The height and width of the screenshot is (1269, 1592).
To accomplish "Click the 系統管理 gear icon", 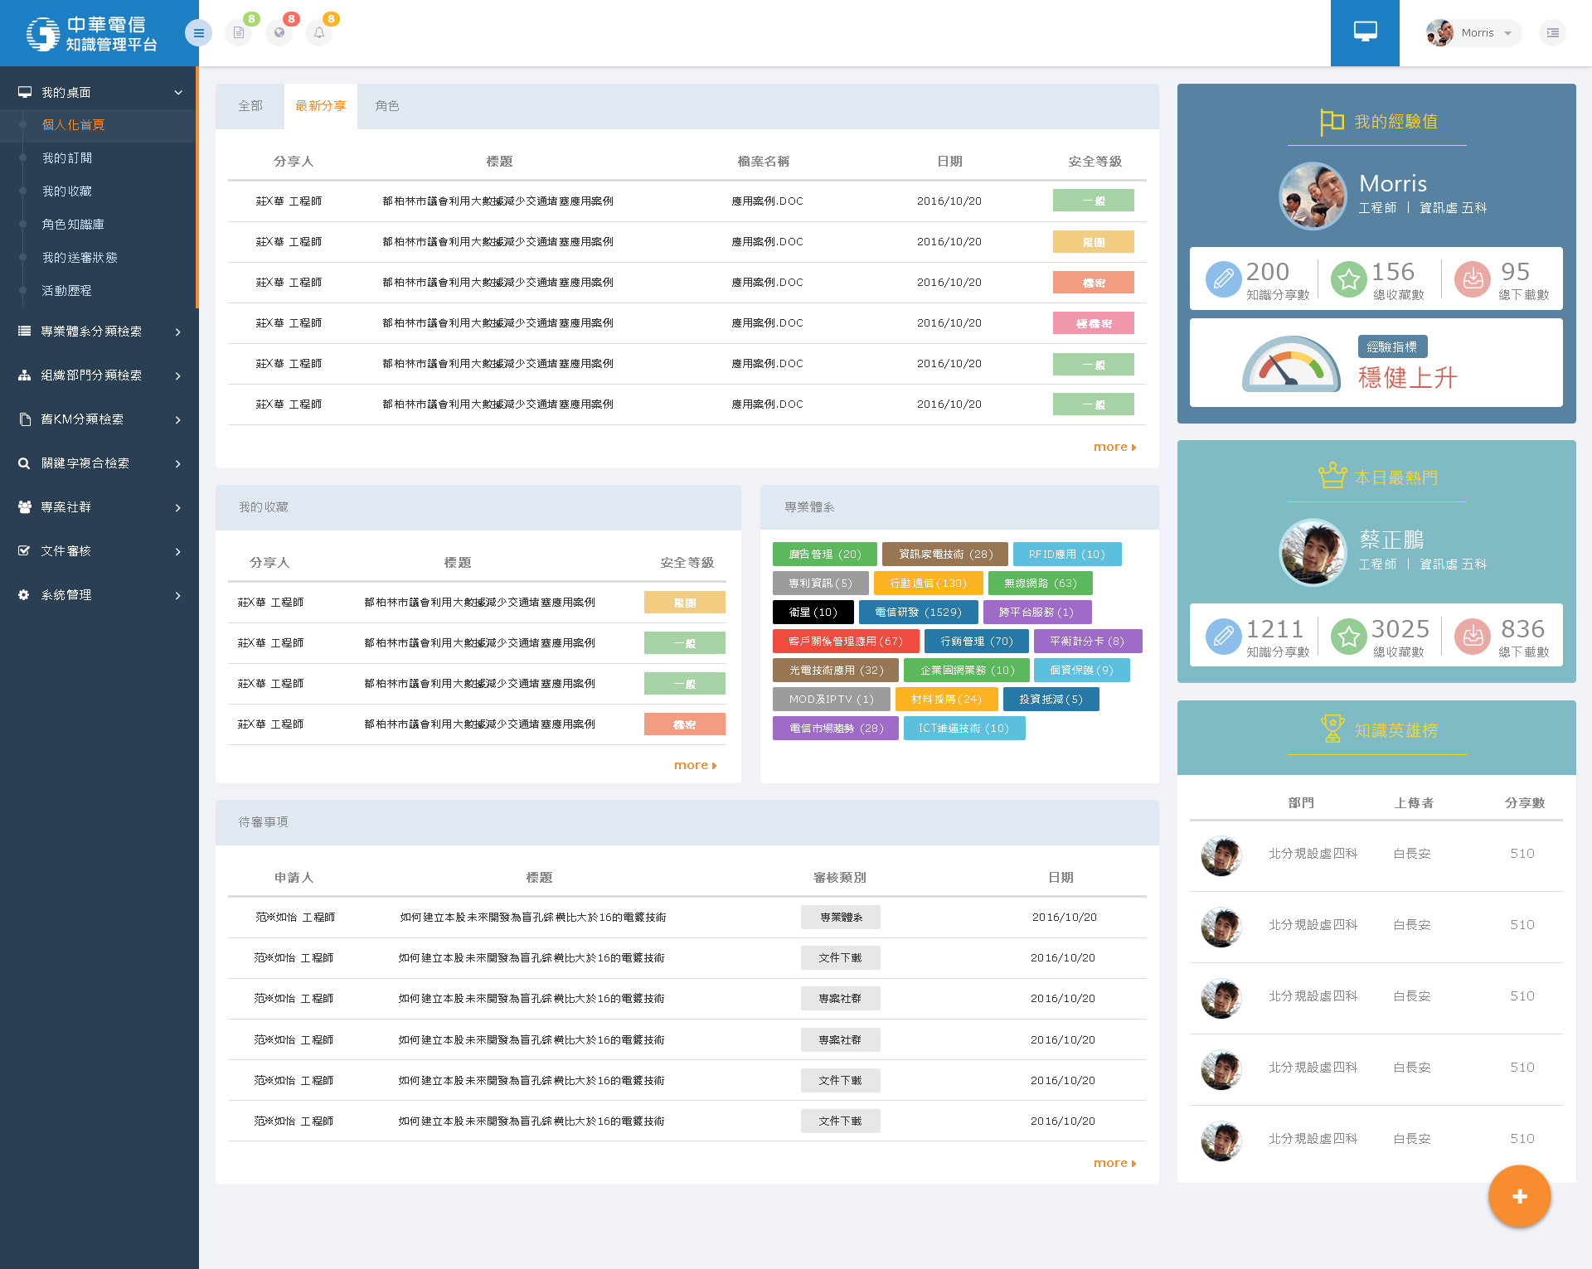I will (24, 595).
